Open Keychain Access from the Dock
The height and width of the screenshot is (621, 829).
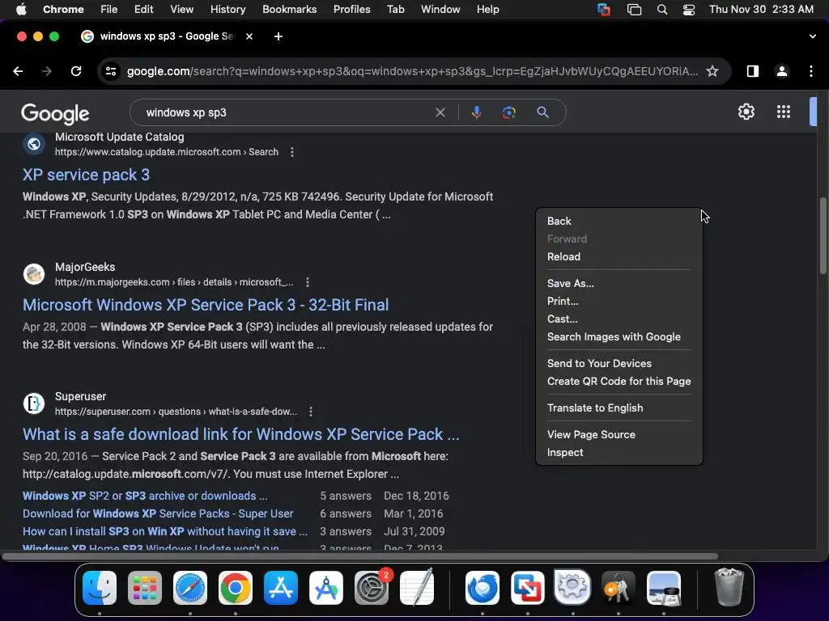(618, 588)
